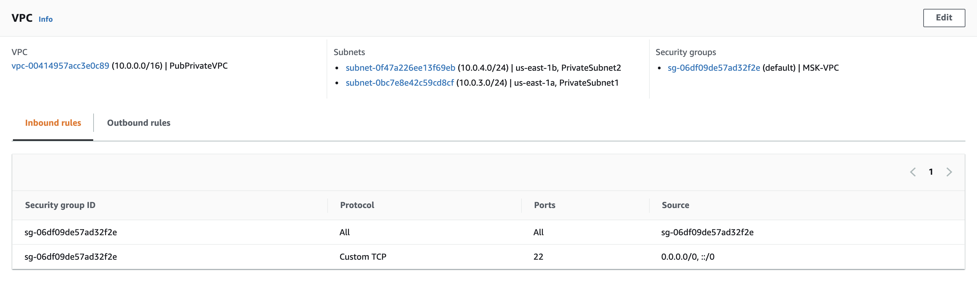
Task: Click the PubPrivateVPC name text
Action: [x=198, y=66]
